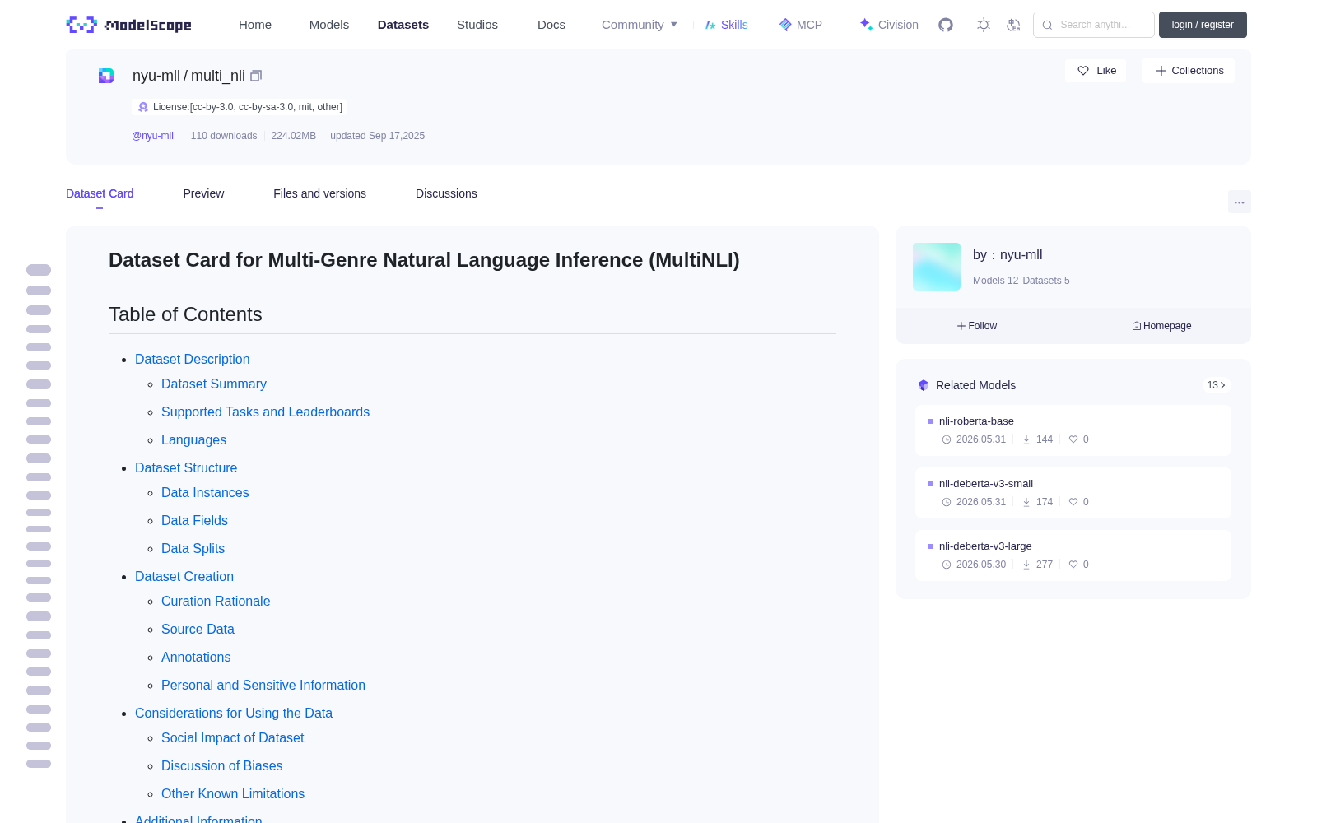Follow the nyu-mll organization
The height and width of the screenshot is (823, 1317).
point(977,326)
